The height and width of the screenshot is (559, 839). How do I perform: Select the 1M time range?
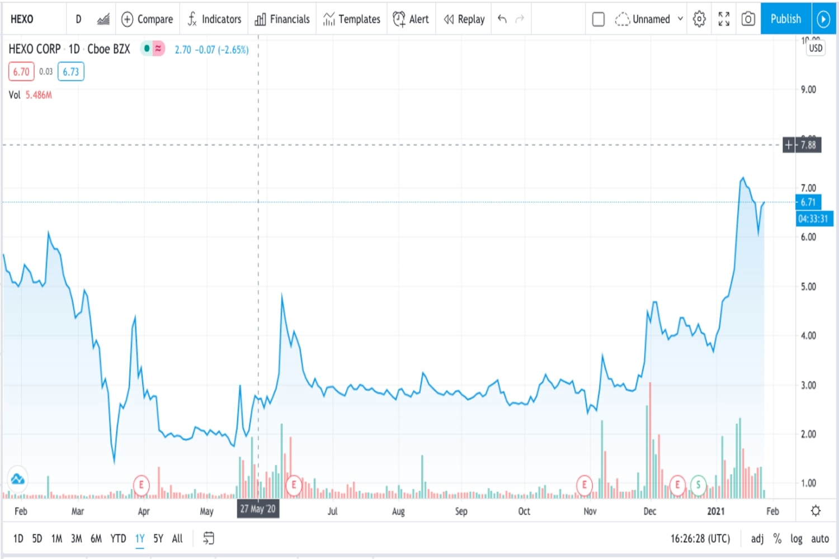pos(56,538)
